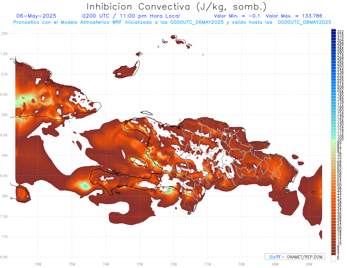Click the 'Valor Max. = 133.786' readout
Viewport: 347px width, 268px height.
point(294,16)
